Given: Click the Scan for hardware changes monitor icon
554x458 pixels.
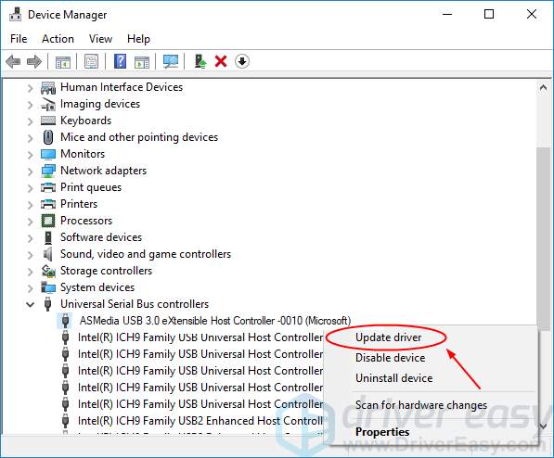Looking at the screenshot, I should pyautogui.click(x=171, y=61).
